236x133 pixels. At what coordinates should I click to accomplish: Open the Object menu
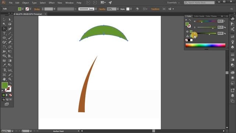click(x=25, y=3)
